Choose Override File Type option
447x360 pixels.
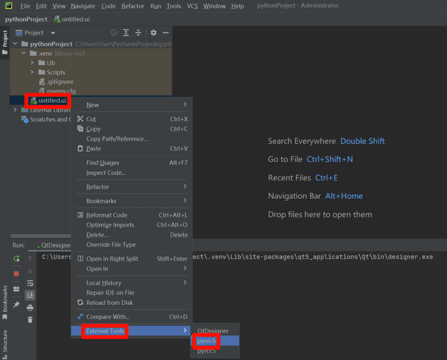tap(131, 245)
